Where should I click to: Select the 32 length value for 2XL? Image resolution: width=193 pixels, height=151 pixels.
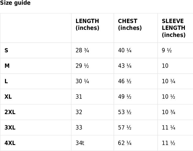coord(79,112)
